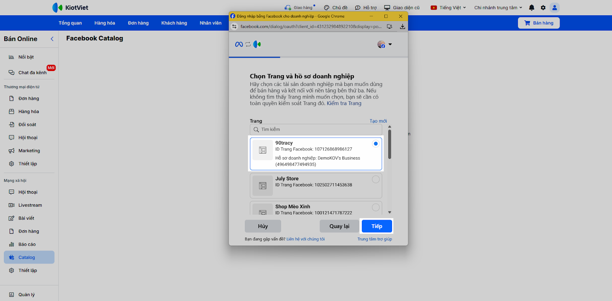Select the Shop Mèo Xinh radio button
The width and height of the screenshot is (612, 301).
pyautogui.click(x=376, y=207)
